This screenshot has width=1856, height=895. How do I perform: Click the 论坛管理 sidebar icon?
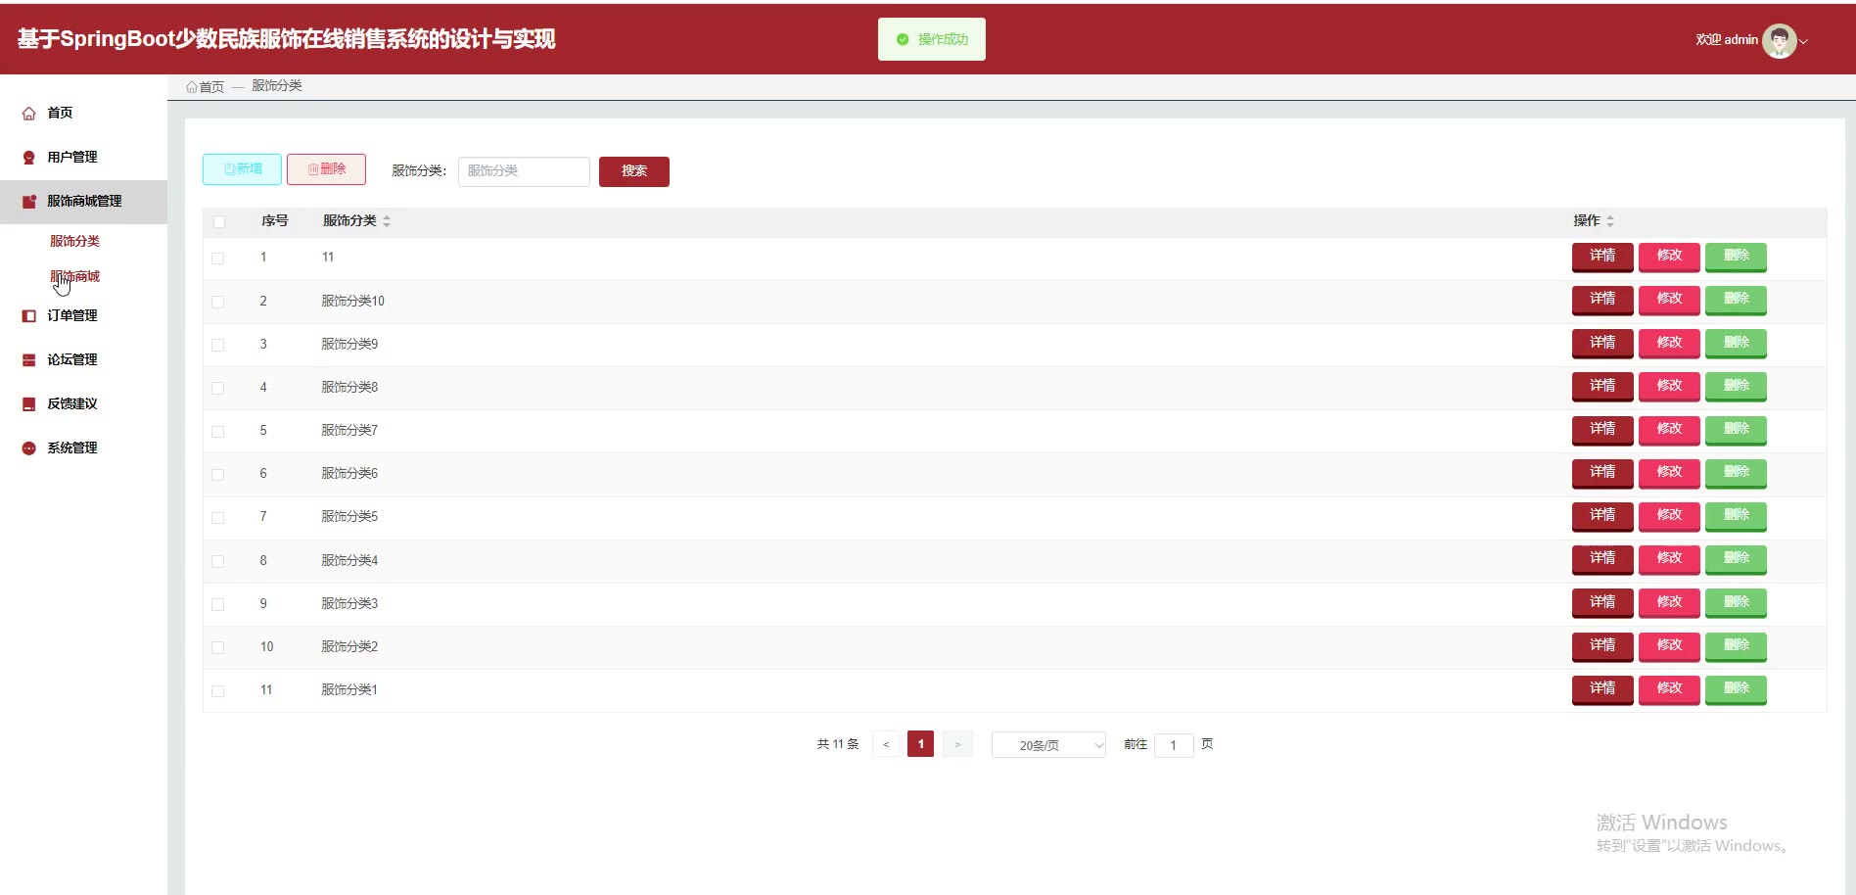click(x=29, y=360)
